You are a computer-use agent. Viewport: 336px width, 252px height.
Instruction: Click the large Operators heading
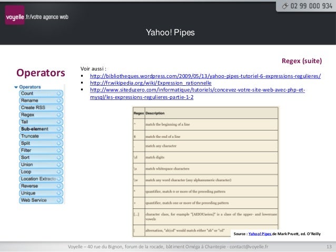(x=41, y=73)
